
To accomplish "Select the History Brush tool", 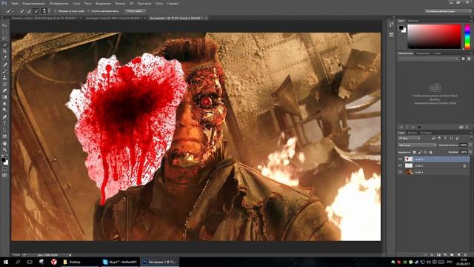I will [4, 84].
